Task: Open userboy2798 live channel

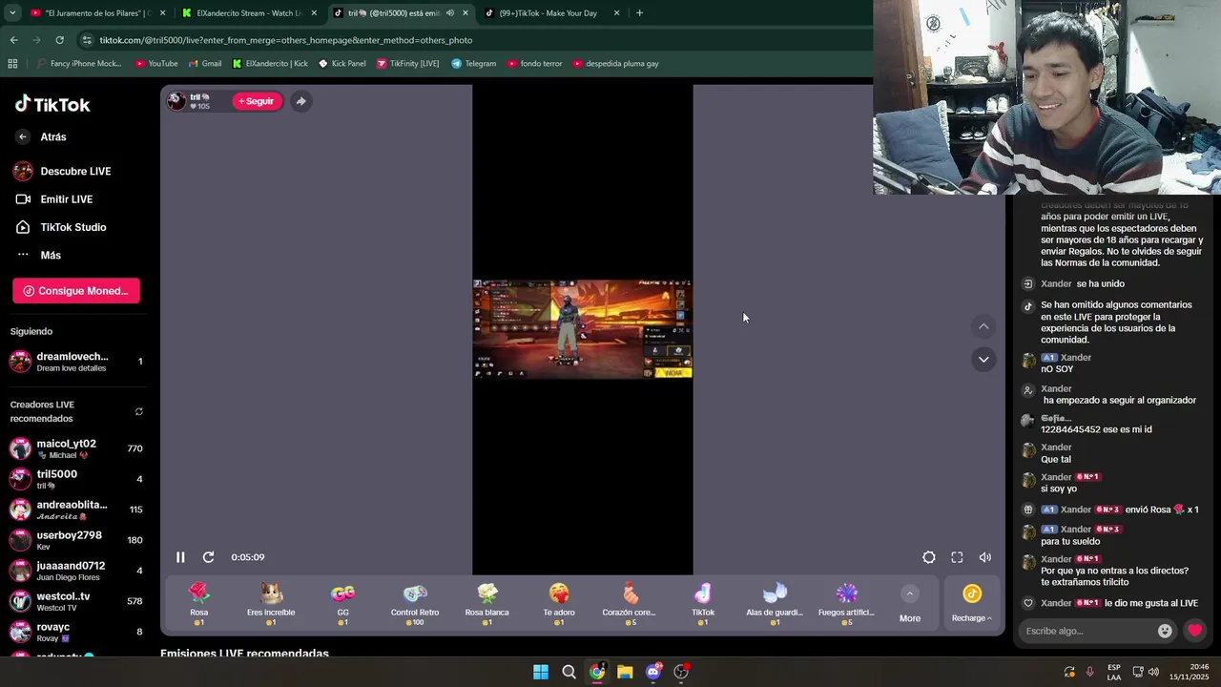Action: (x=76, y=540)
